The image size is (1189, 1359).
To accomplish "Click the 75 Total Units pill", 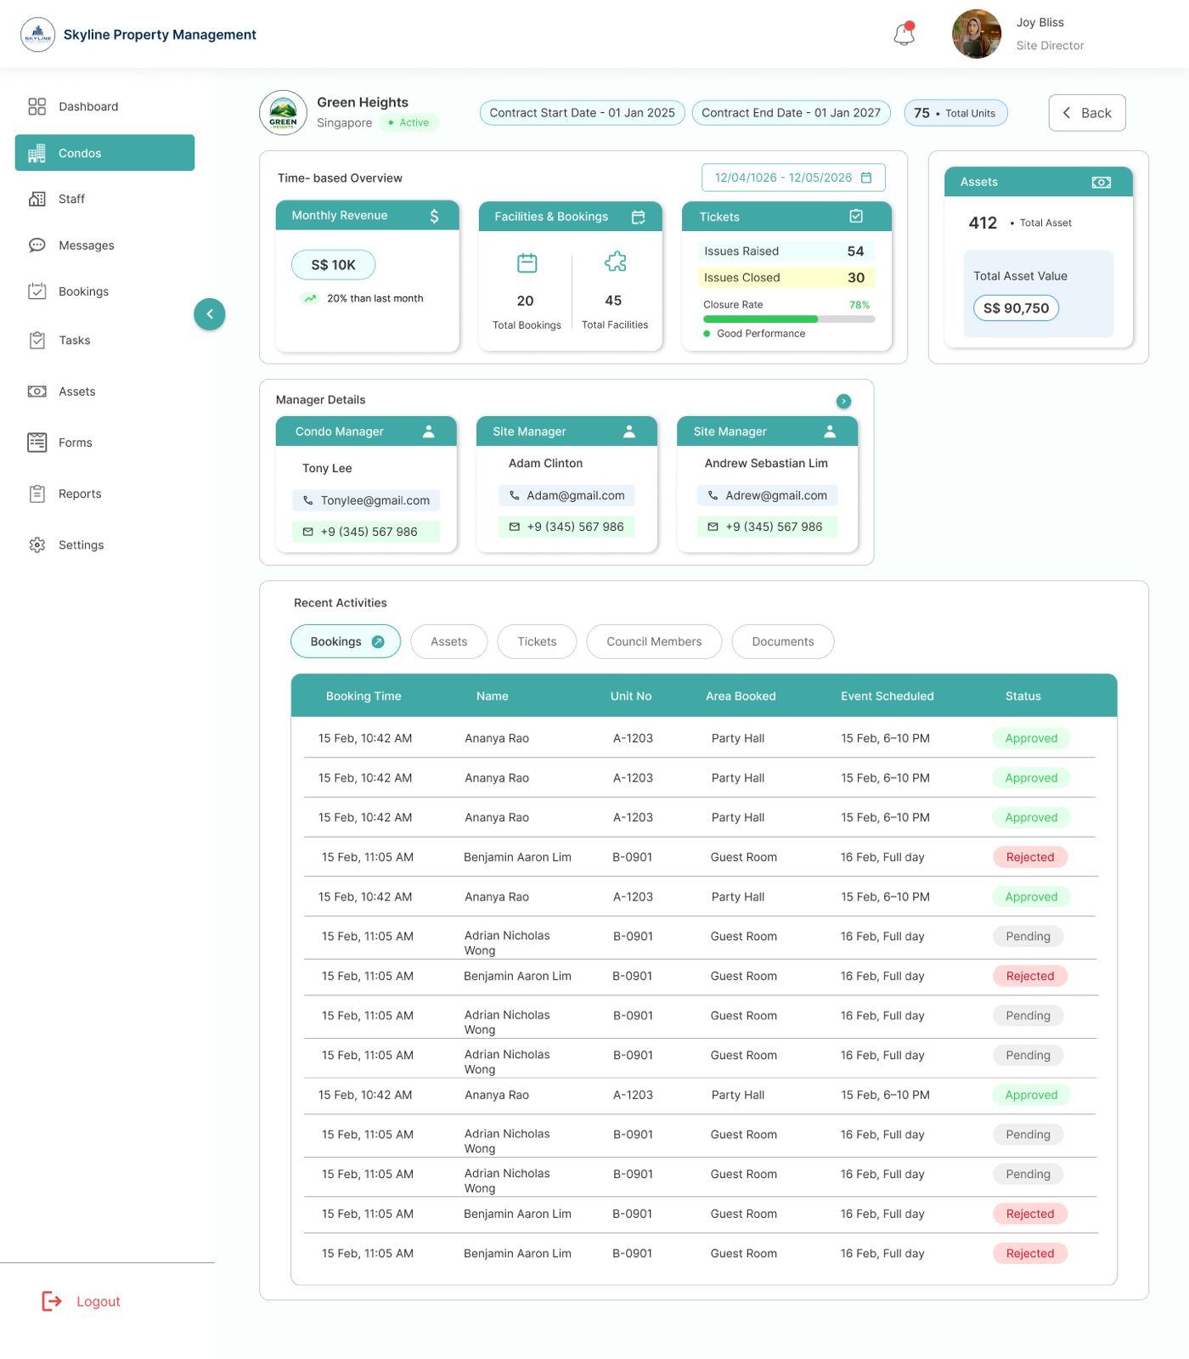I will coord(955,113).
